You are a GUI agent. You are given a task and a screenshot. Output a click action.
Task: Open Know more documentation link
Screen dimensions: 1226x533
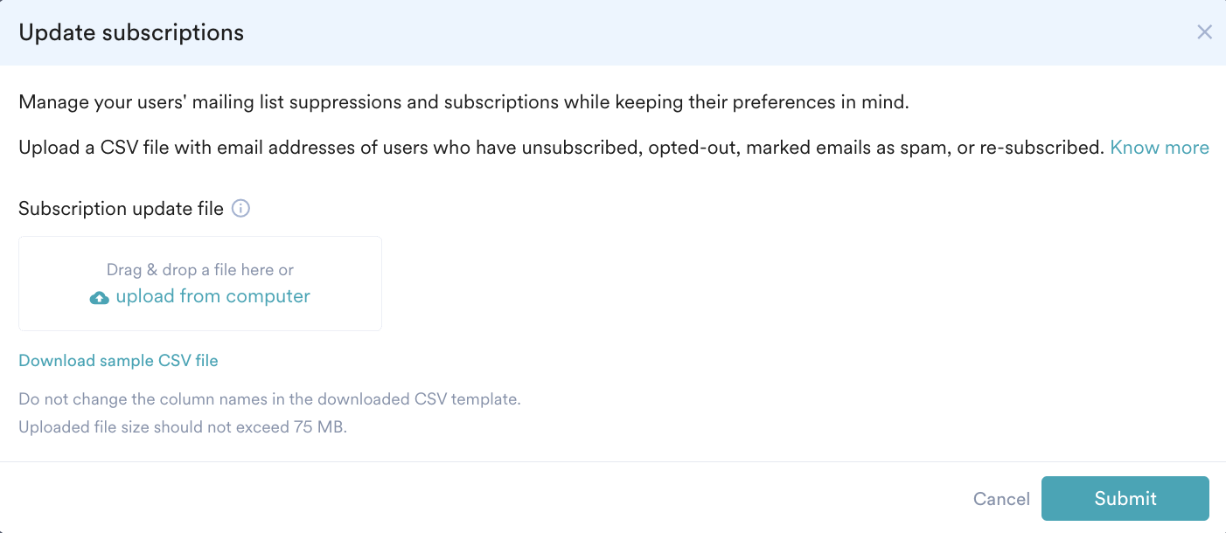[1160, 147]
